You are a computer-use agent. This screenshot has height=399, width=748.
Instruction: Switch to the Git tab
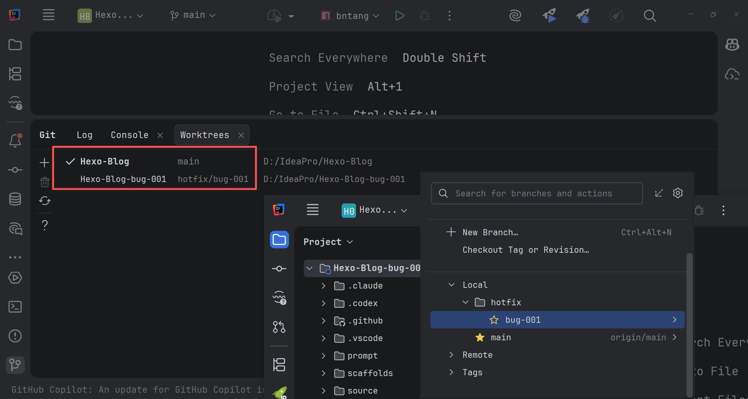(x=48, y=135)
